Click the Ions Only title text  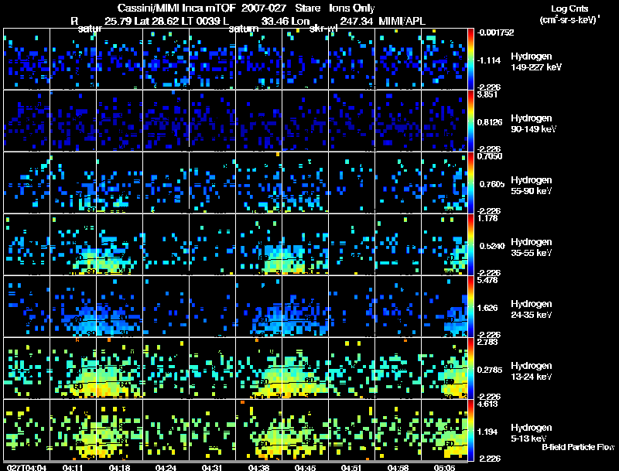point(352,9)
